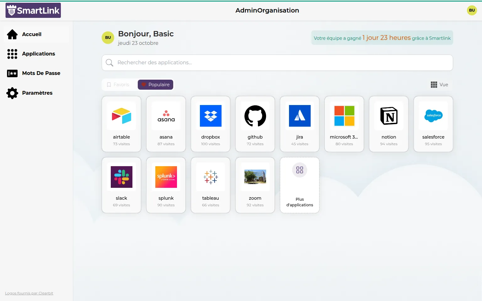Viewport: 482px width, 301px height.
Task: Go to Applications in the sidebar
Action: pyautogui.click(x=38, y=54)
